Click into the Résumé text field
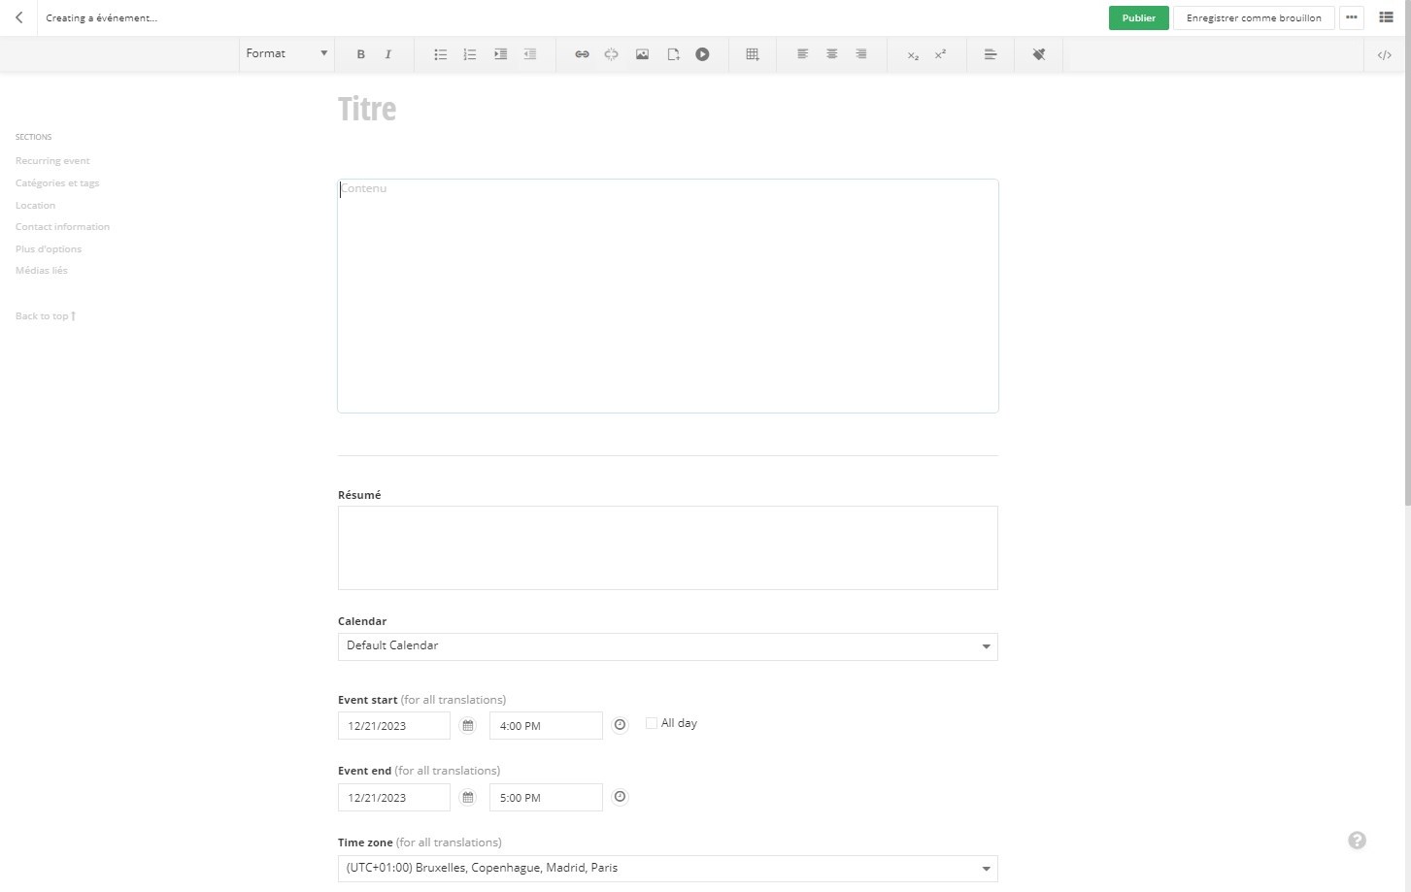 [667, 547]
